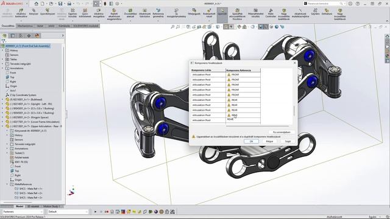Switch to PropertyManager tab icon

tap(13, 36)
